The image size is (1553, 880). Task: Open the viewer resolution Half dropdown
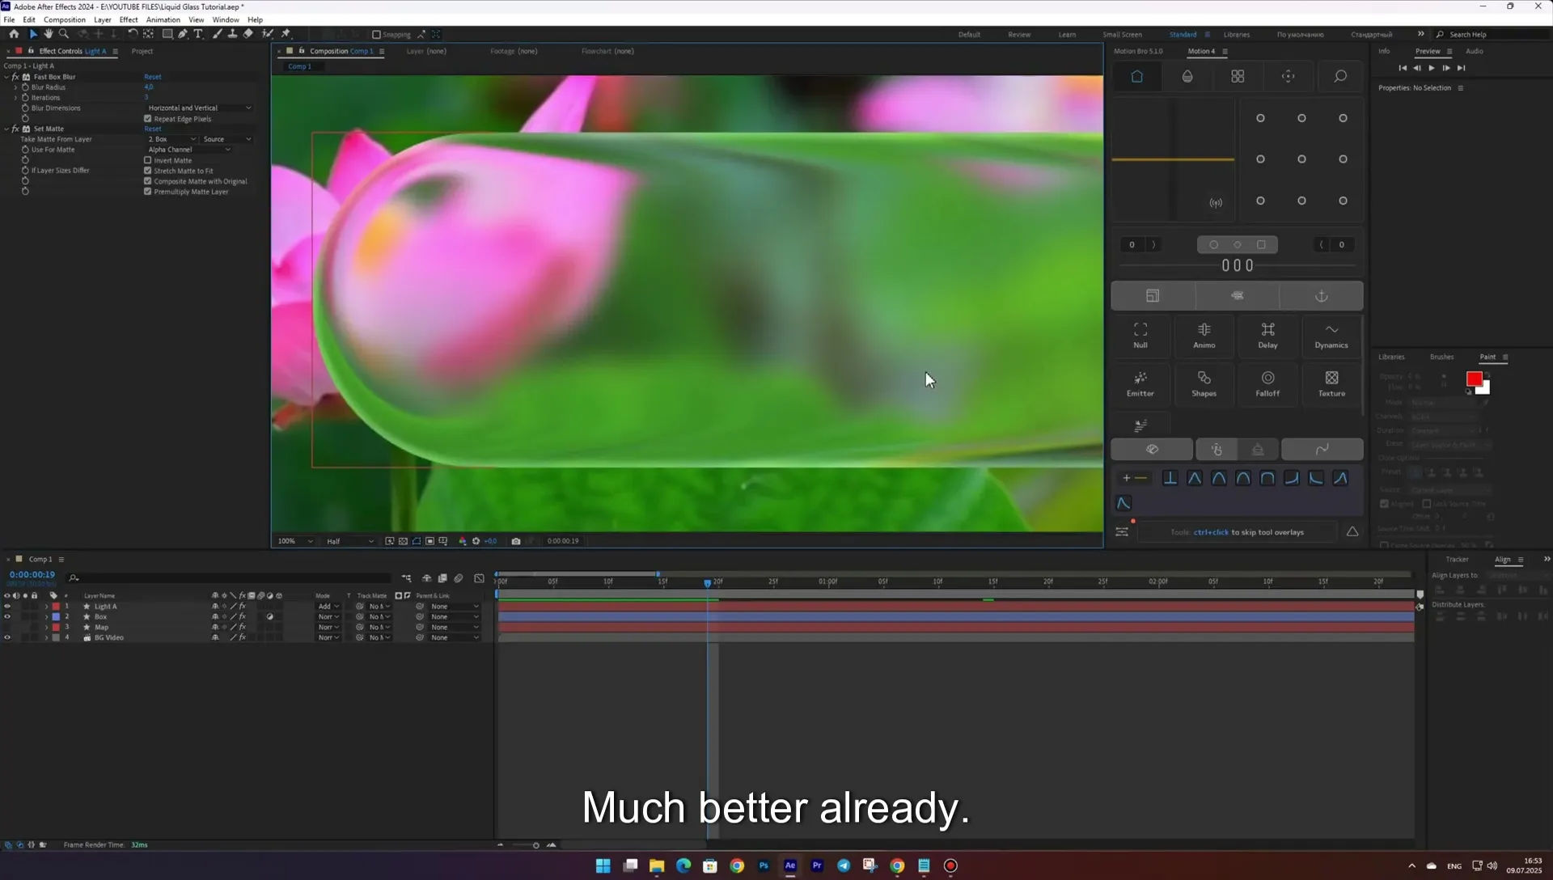click(x=350, y=541)
